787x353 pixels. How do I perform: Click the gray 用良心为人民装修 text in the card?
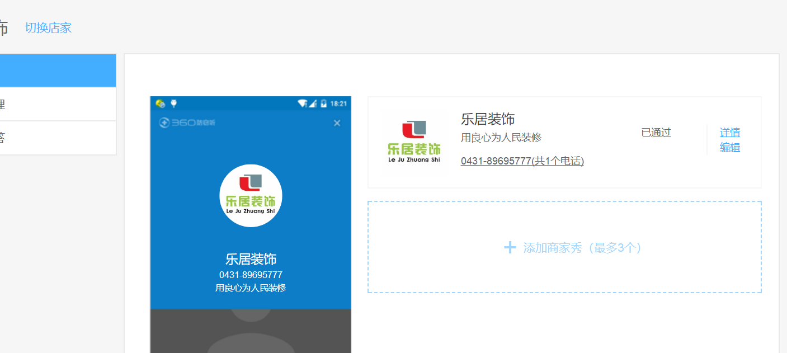click(501, 138)
